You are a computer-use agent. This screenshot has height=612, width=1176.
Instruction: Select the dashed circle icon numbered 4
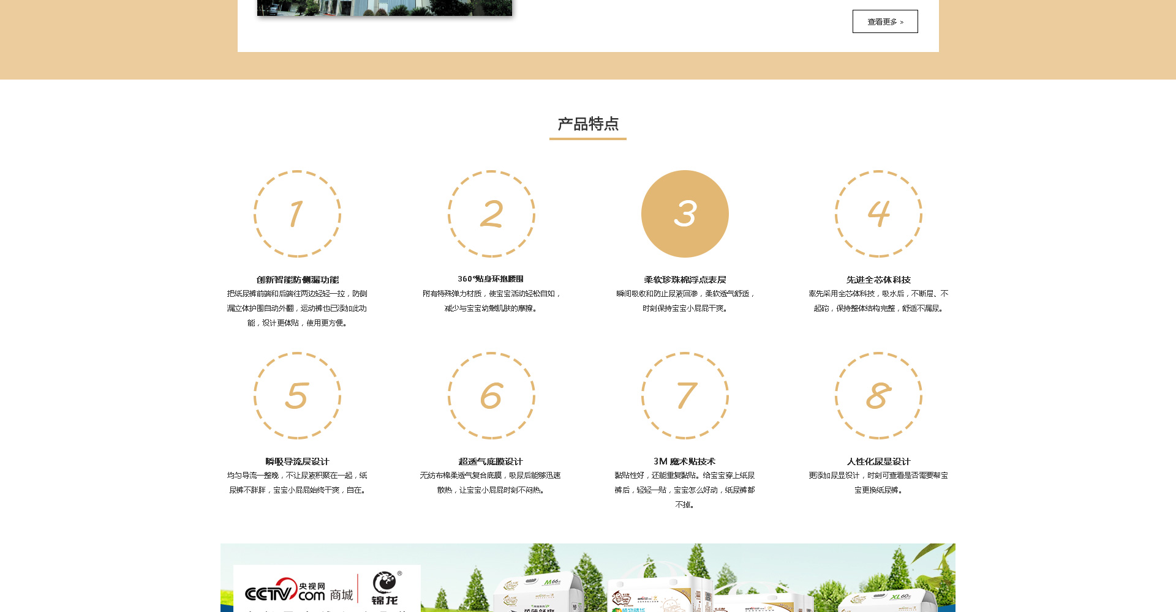click(x=878, y=214)
